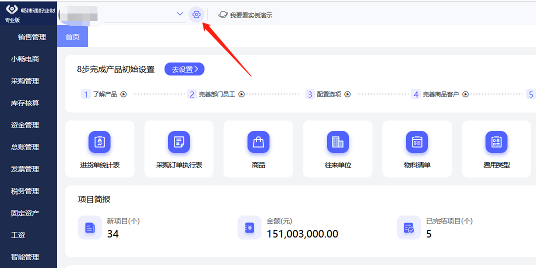Open the settings gear icon
Image resolution: width=536 pixels, height=268 pixels.
point(196,14)
